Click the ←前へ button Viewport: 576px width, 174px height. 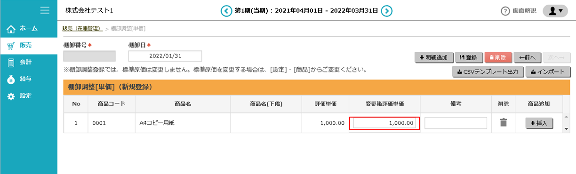pos(528,57)
